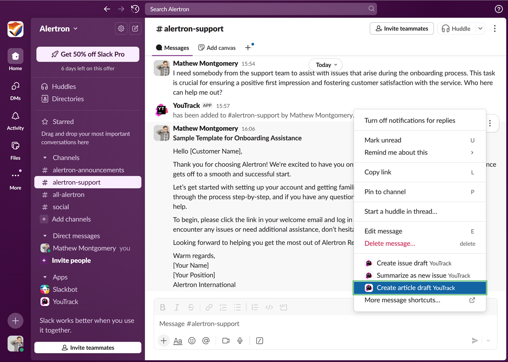This screenshot has width=508, height=362.
Task: Open the Home sidebar view
Action: pyautogui.click(x=15, y=60)
